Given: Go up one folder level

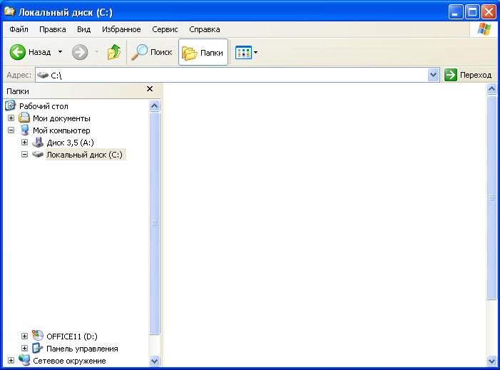Looking at the screenshot, I should point(114,52).
